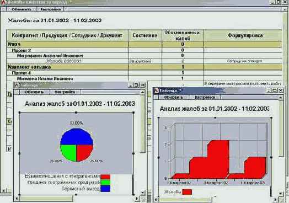Click the scroll-left arrow in bar chart window

tap(156, 200)
